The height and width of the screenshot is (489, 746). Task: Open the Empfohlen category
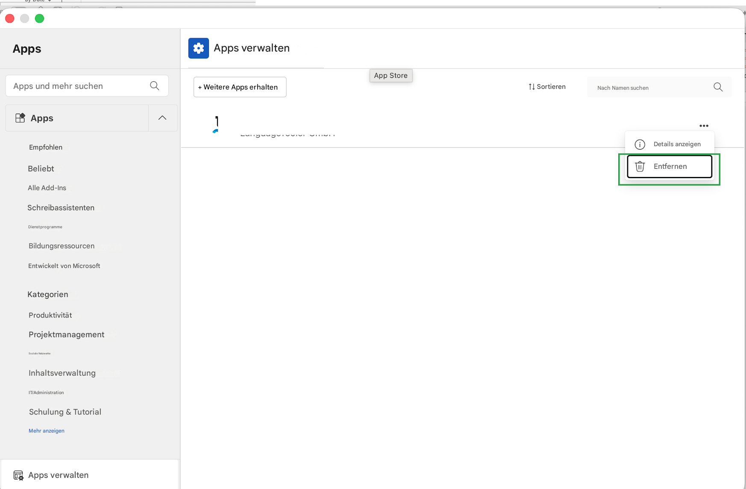click(46, 147)
